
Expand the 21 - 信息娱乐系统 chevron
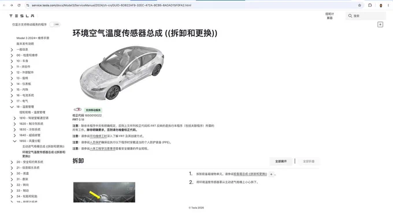(12, 168)
